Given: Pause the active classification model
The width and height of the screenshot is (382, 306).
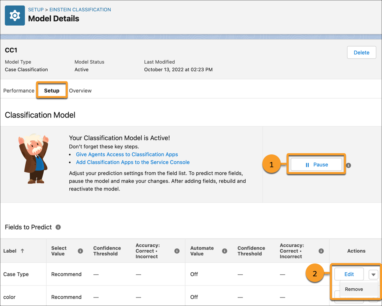Looking at the screenshot, I should (316, 165).
